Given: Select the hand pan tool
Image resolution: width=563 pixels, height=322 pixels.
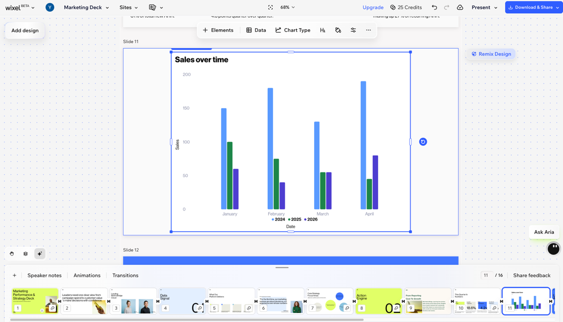Looking at the screenshot, I should [x=12, y=254].
